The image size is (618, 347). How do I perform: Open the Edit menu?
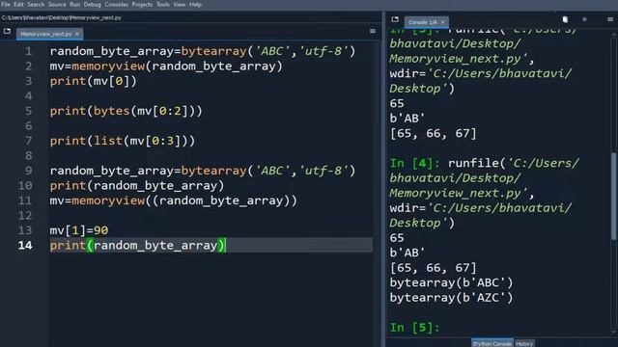(18, 4)
